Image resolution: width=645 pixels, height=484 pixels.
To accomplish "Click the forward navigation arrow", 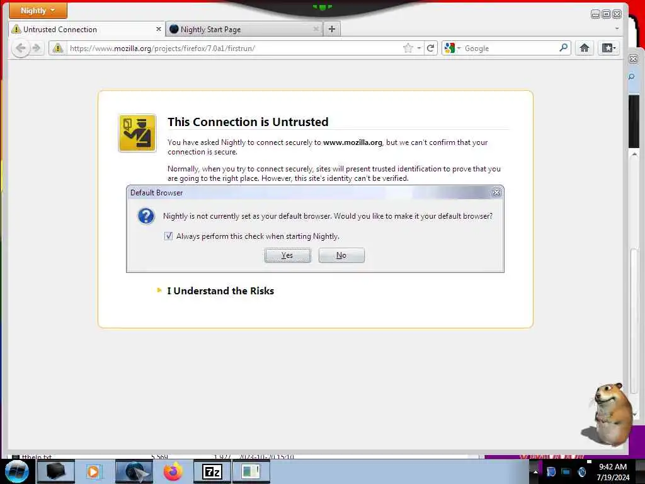I will click(x=37, y=48).
